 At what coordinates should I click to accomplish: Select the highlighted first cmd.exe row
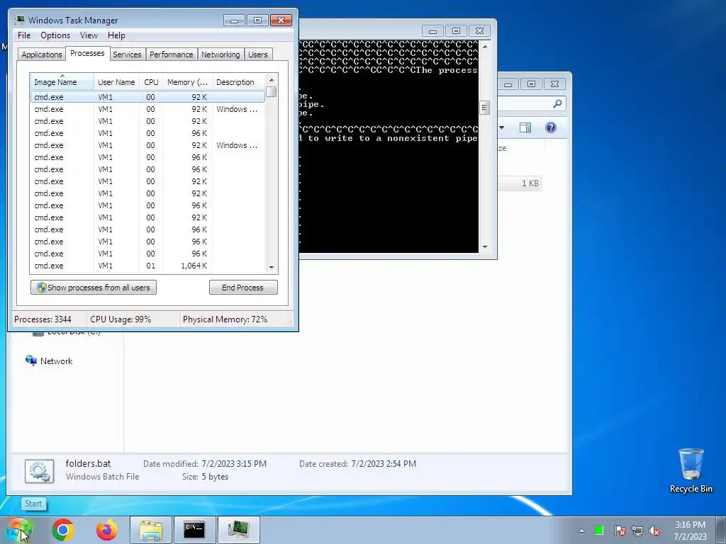[x=148, y=96]
